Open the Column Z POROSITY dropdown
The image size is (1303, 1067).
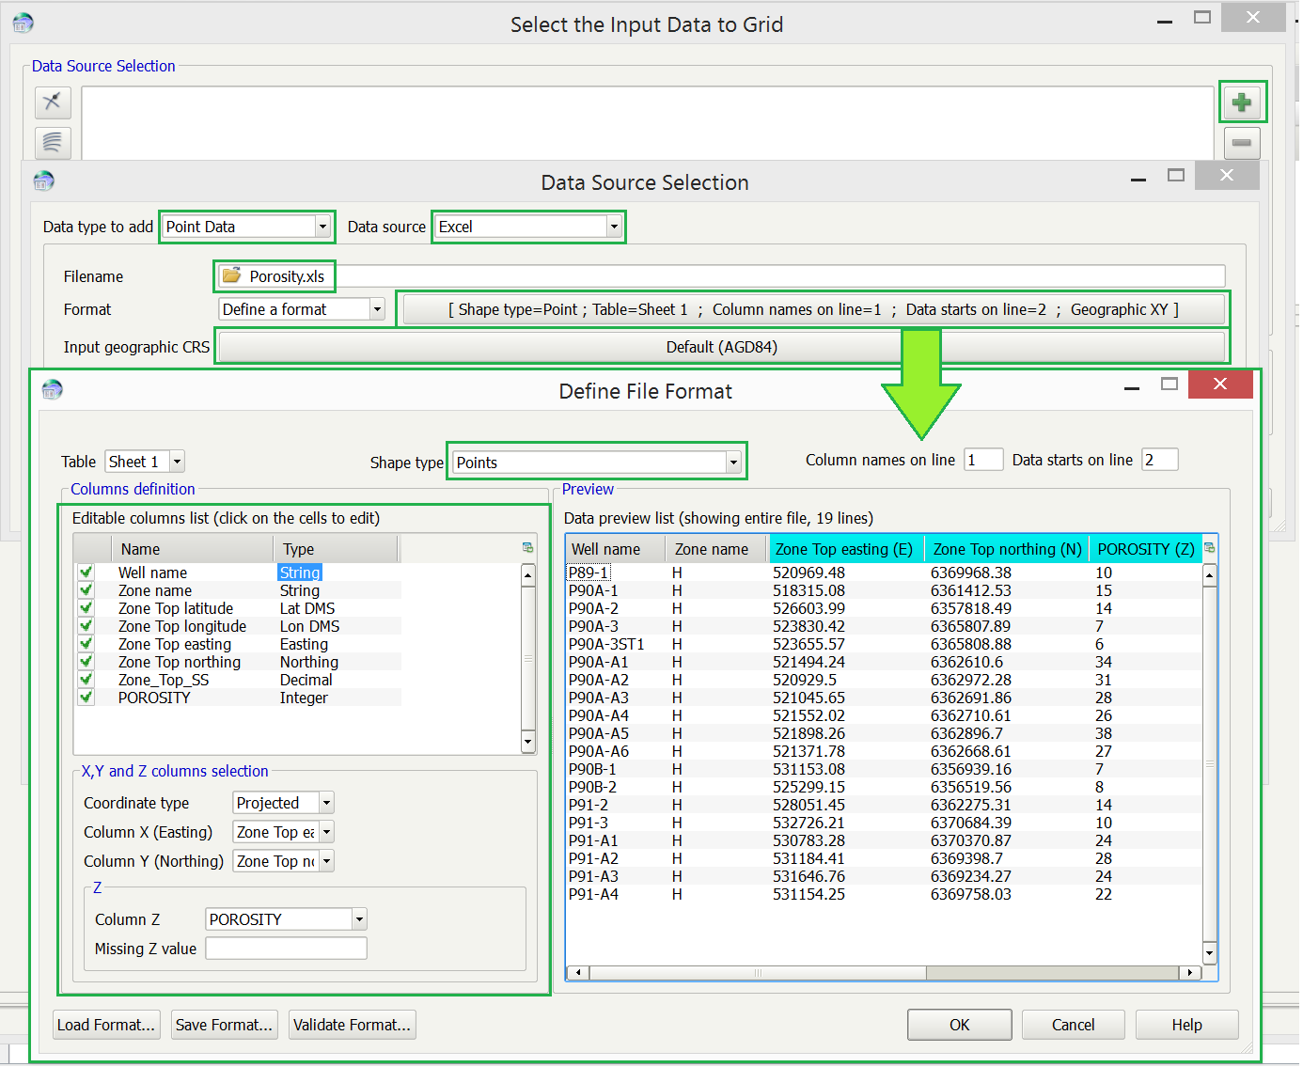point(358,919)
